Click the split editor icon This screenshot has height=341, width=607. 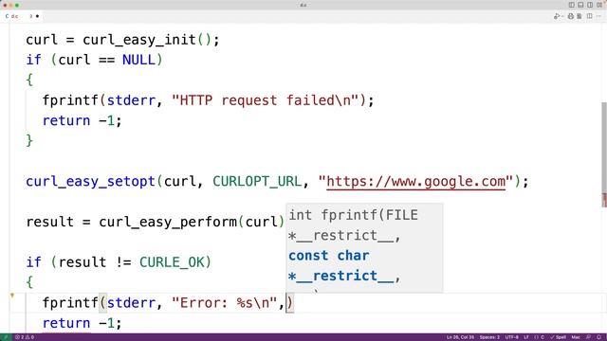point(590,16)
